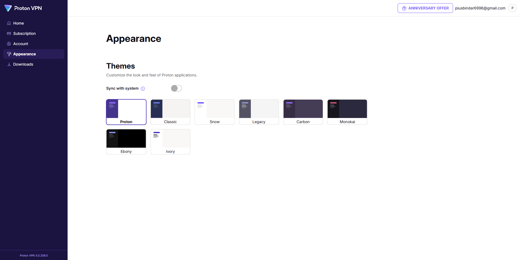519x260 pixels.
Task: Click the Proton VPN brand name text
Action: point(28,8)
